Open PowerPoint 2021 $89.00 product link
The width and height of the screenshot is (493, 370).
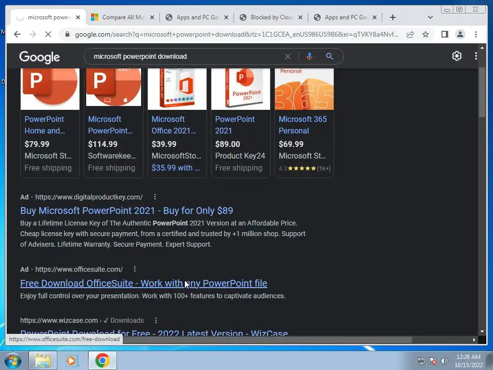tap(235, 125)
